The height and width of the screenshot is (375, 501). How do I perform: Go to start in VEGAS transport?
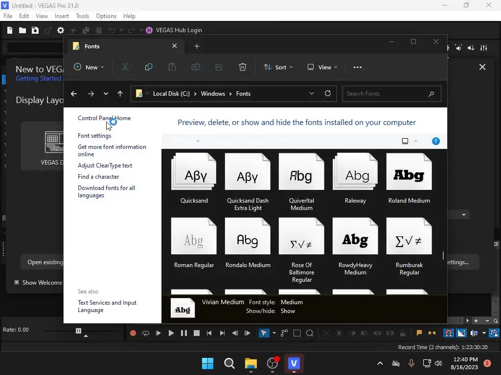tap(209, 333)
